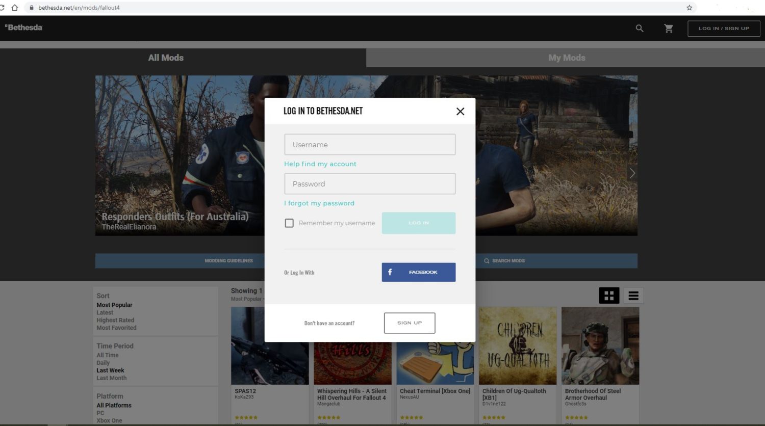Close the login dialog with X

coord(460,111)
